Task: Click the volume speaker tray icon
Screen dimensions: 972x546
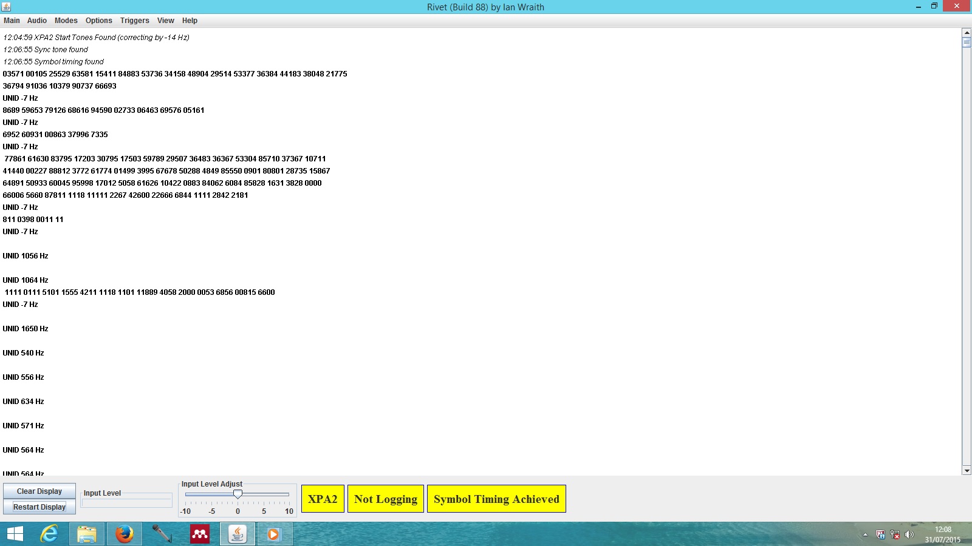Action: (909, 534)
